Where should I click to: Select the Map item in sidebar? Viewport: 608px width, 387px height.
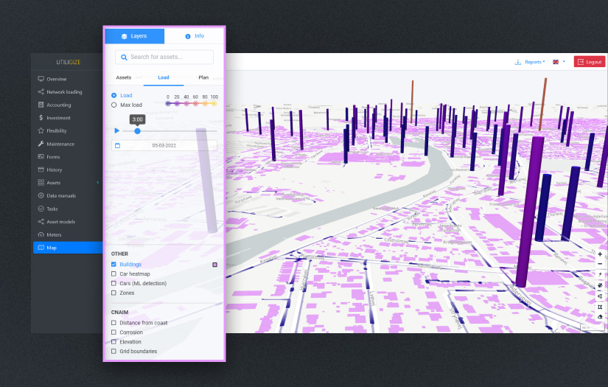point(68,248)
